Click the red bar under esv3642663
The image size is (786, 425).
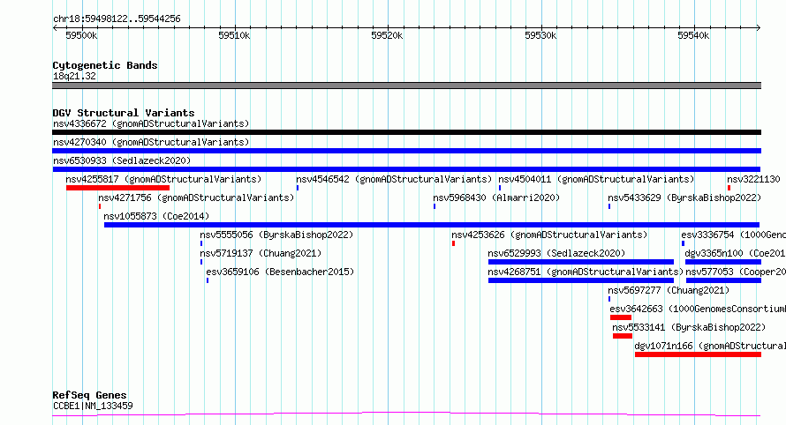point(621,317)
